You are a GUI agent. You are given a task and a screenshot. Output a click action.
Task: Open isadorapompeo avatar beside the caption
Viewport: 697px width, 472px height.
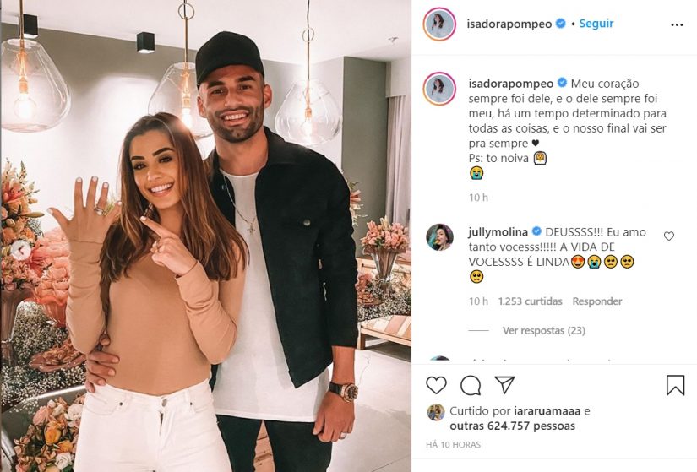[439, 89]
